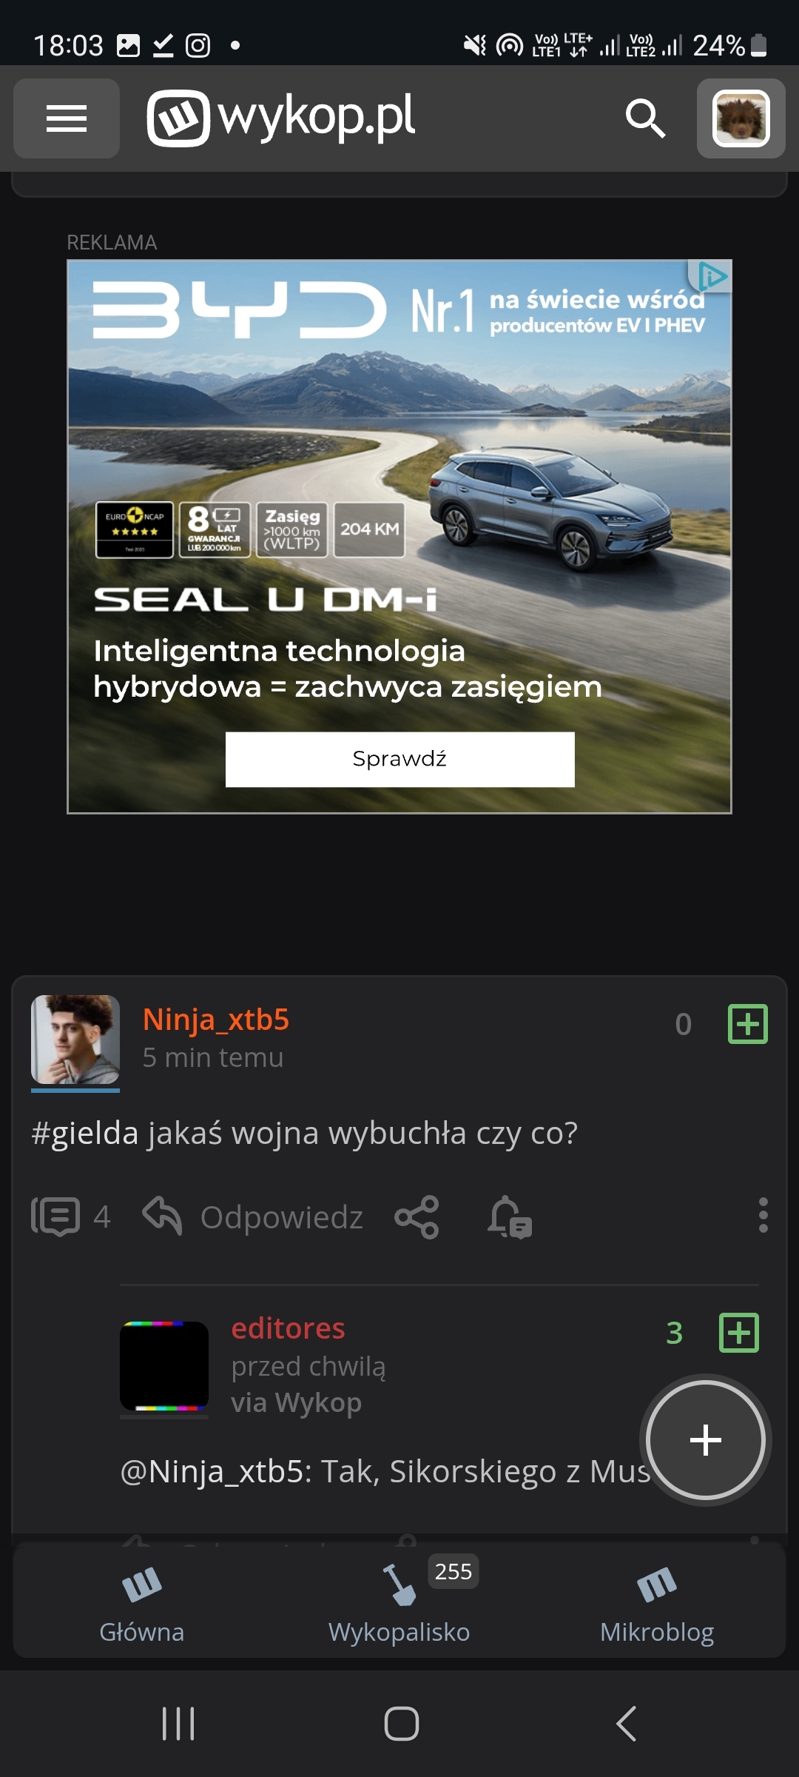Open AdChoices icon on BYD ad
The height and width of the screenshot is (1777, 799).
pos(712,277)
